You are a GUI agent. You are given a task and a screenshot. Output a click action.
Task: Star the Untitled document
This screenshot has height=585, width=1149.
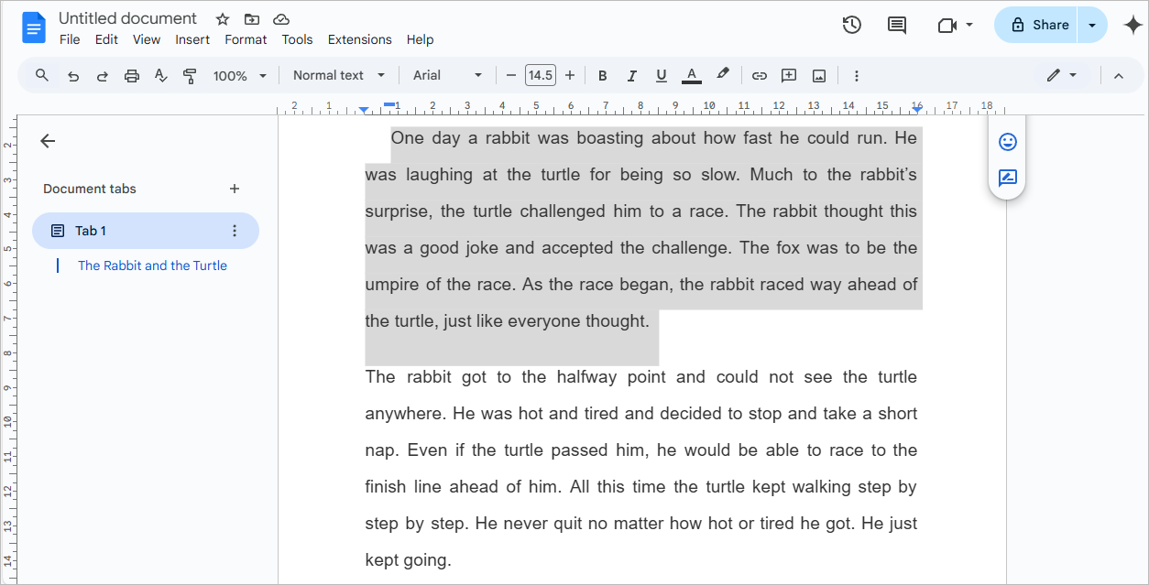click(x=223, y=19)
